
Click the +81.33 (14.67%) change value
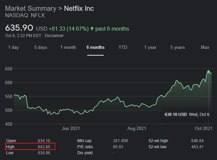(69, 29)
